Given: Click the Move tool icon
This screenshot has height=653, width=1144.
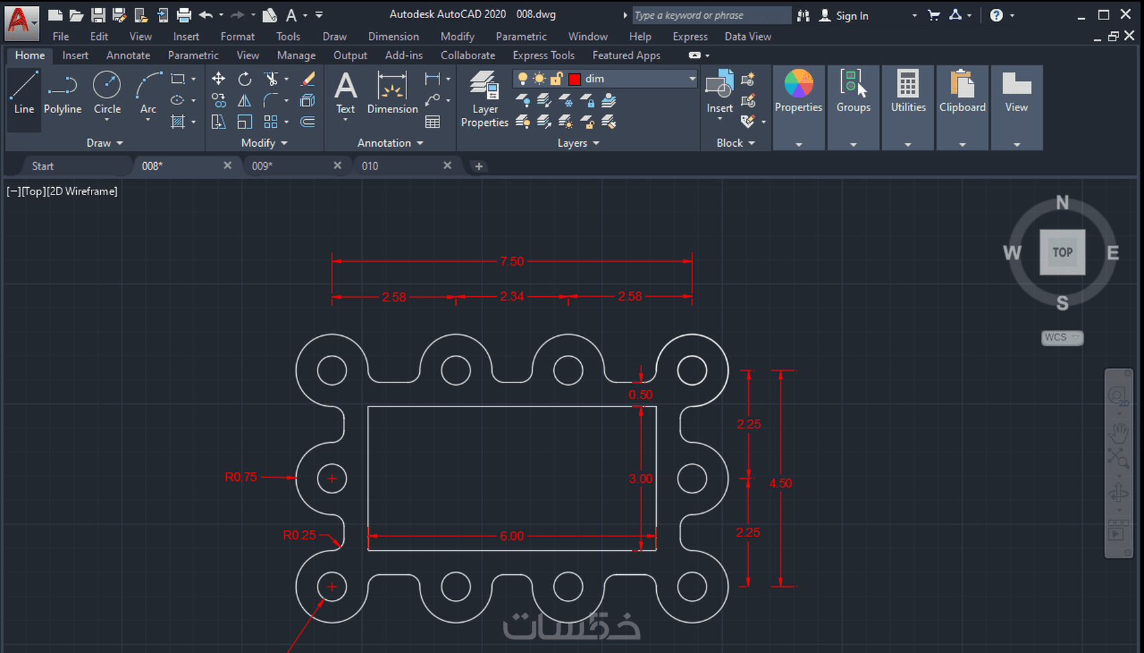Looking at the screenshot, I should pos(218,79).
